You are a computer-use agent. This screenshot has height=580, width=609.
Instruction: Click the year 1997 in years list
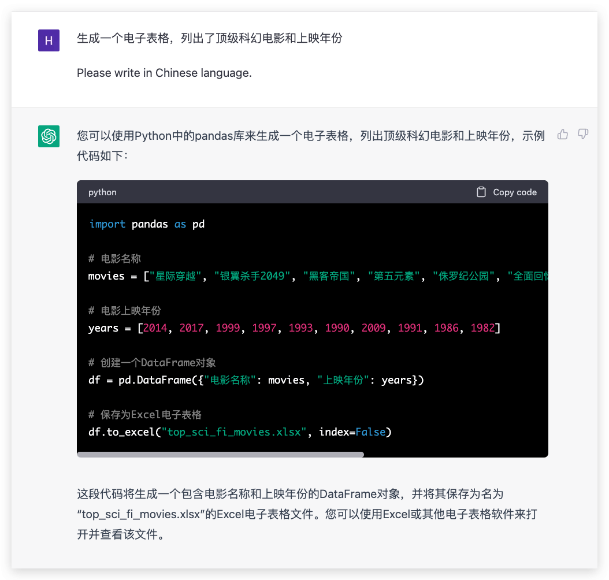(265, 328)
